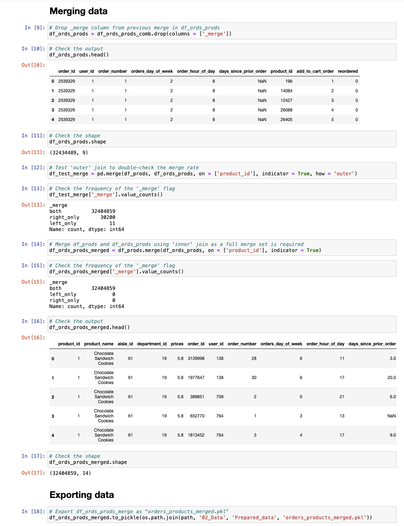The width and height of the screenshot is (404, 526).
Task: Click the "user_id" header in the Out[10] table
Action: coord(86,71)
